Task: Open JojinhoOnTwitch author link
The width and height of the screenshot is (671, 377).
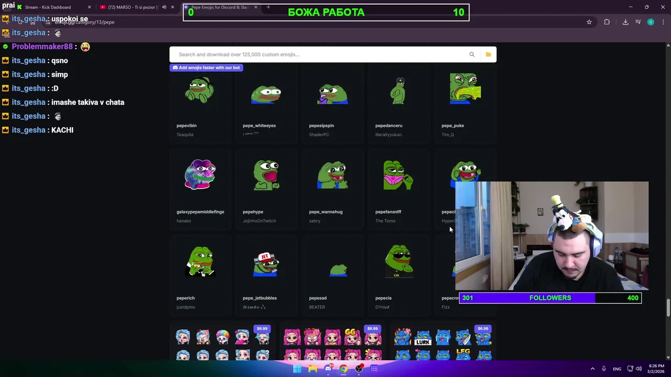Action: pyautogui.click(x=259, y=221)
